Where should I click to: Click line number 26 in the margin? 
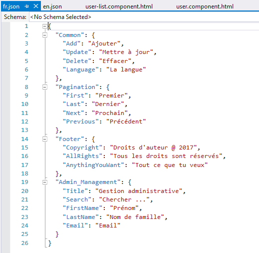pos(25,243)
